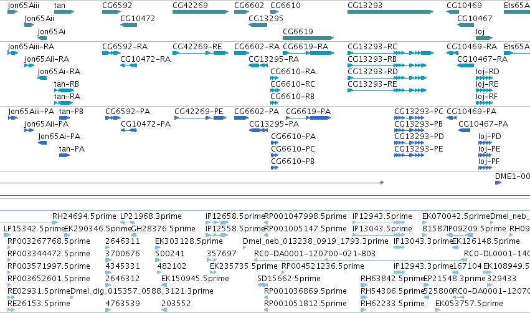Select the CG6592 gene label
The image size is (530, 313).
[117, 6]
